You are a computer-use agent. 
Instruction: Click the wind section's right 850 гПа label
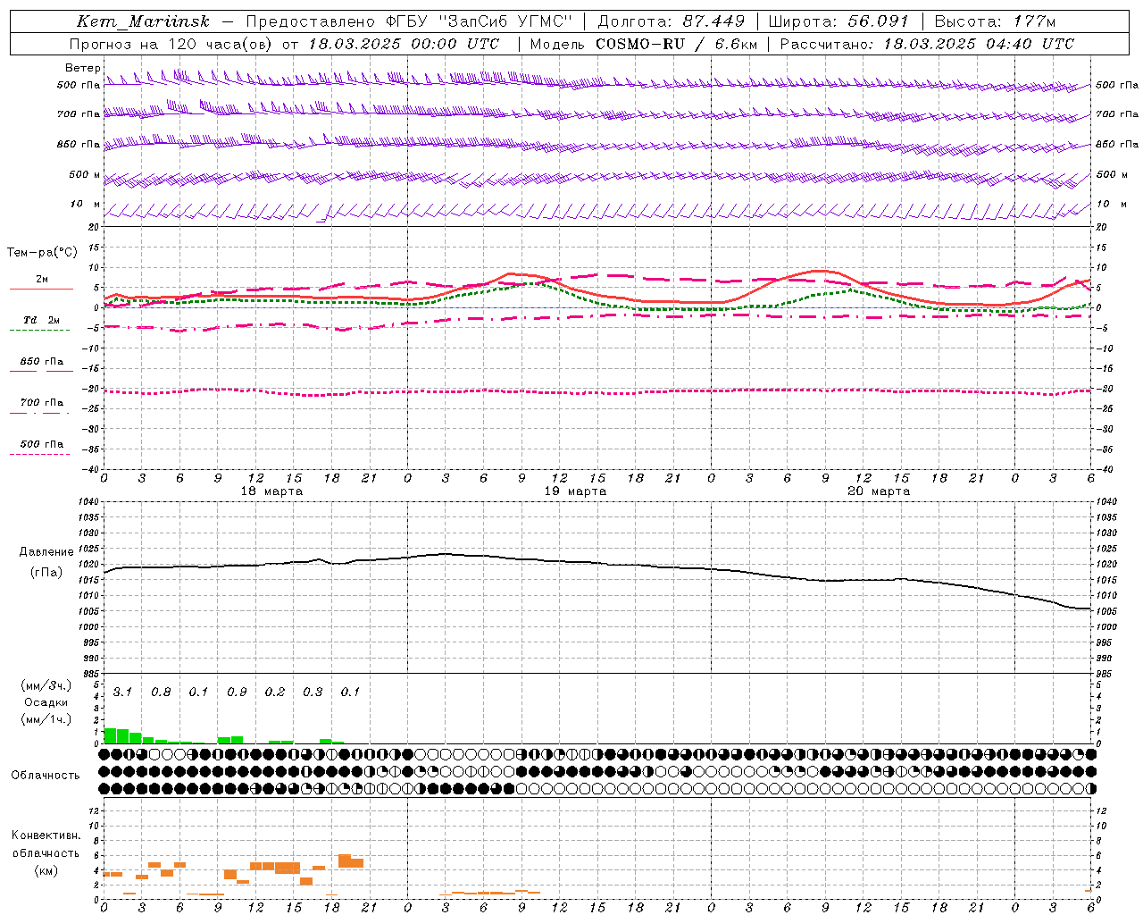tap(1117, 144)
